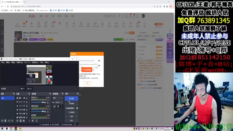The height and width of the screenshot is (131, 233).
Task: Go to 首页 tab on Douyu nav
Action: (41, 16)
